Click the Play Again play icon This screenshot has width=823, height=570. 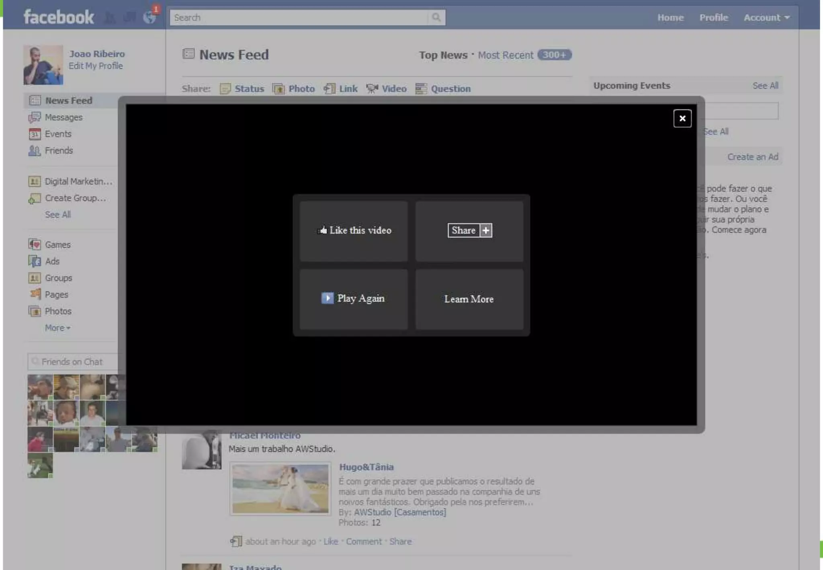[x=327, y=298]
